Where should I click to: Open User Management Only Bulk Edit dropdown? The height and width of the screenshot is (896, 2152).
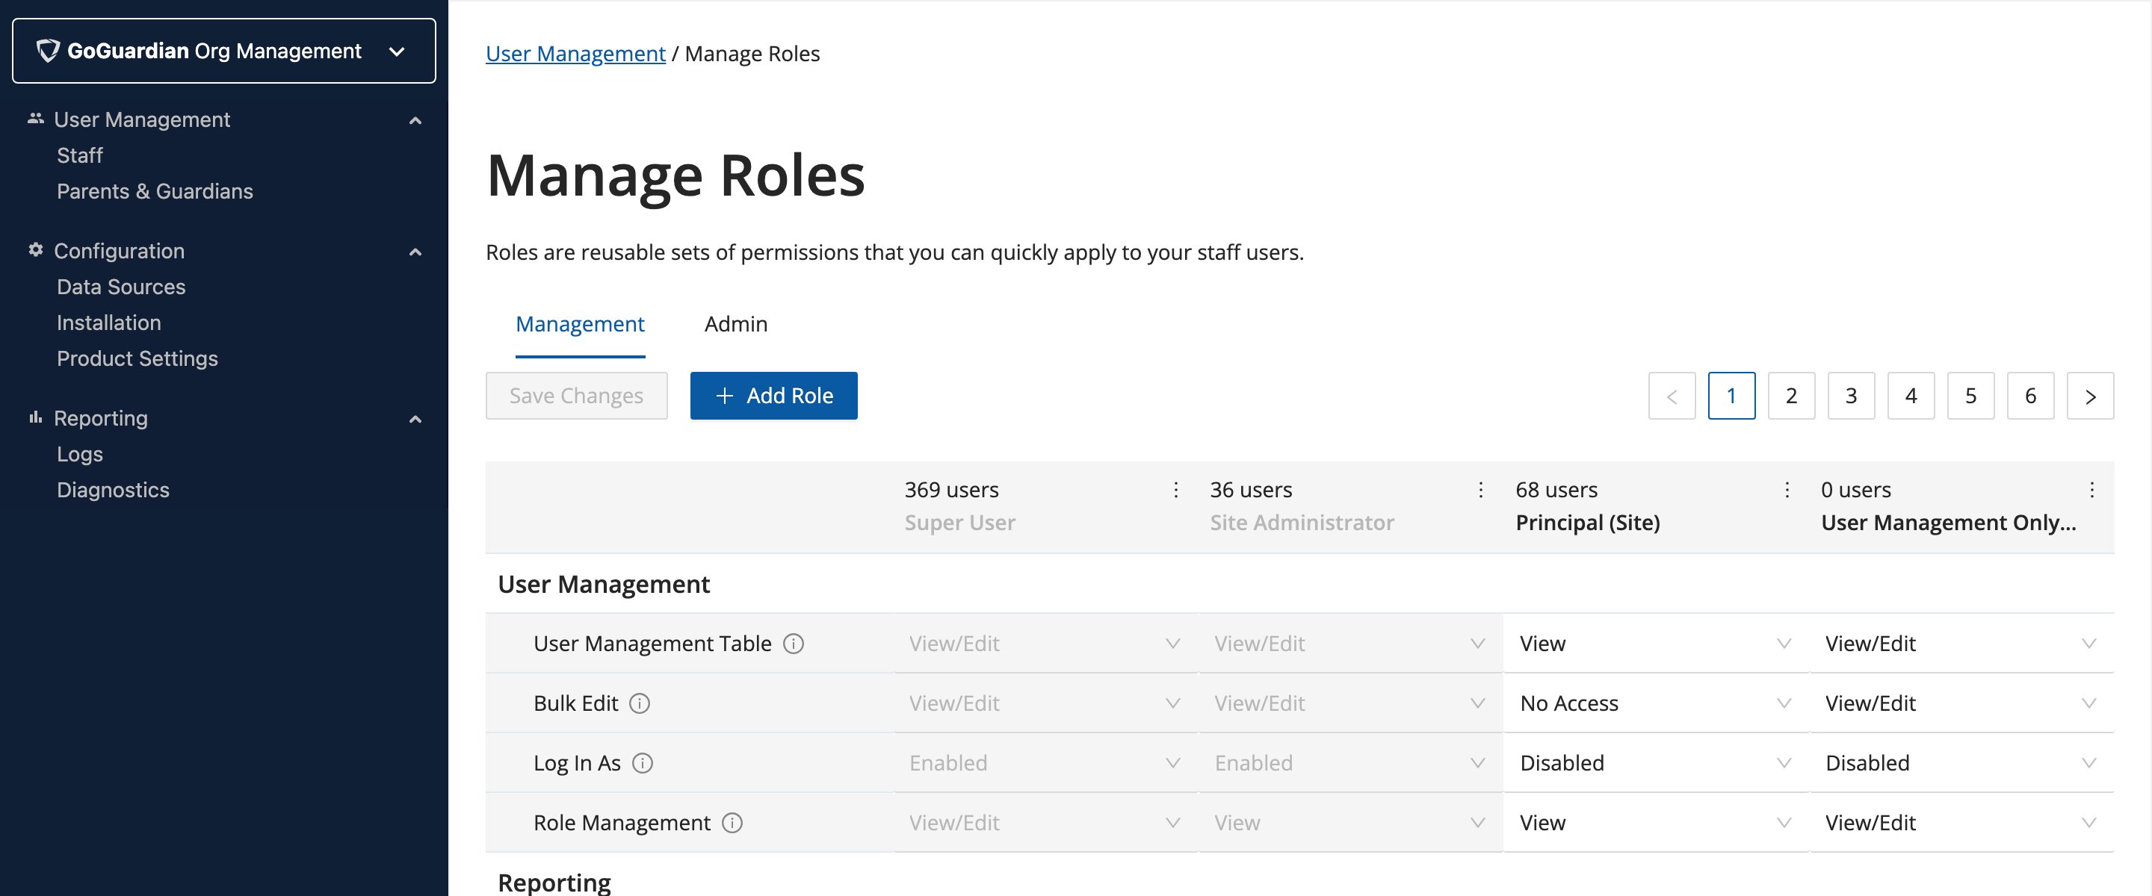[x=1961, y=704]
